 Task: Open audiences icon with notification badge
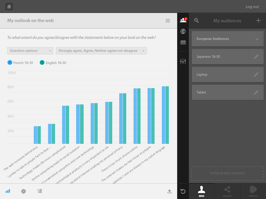coord(183,20)
